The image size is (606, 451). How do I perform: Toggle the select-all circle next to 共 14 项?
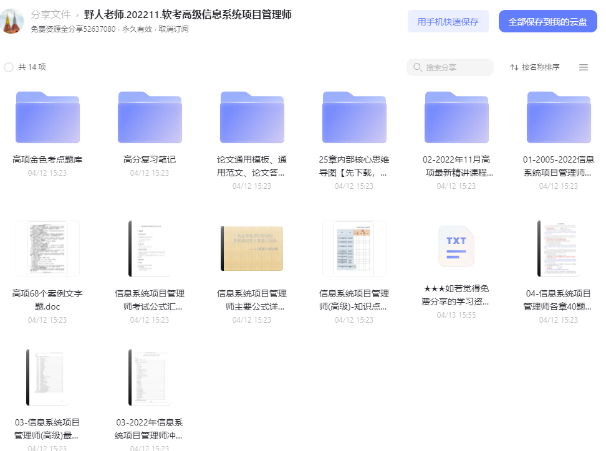point(9,67)
